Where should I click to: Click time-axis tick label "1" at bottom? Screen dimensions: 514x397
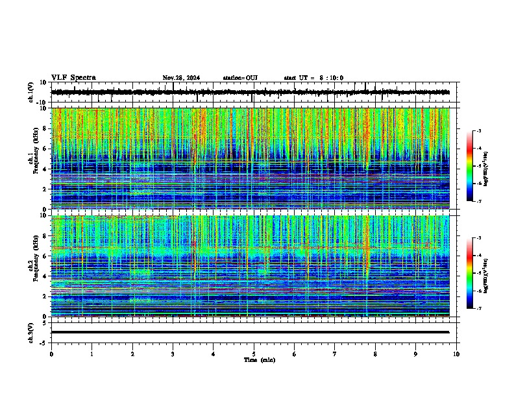click(92, 354)
